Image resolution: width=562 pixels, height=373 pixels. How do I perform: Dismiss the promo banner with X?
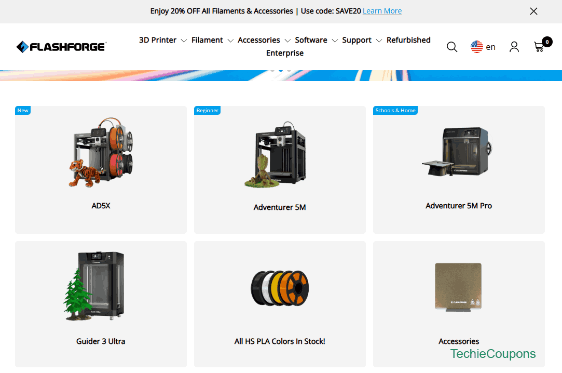(x=533, y=11)
